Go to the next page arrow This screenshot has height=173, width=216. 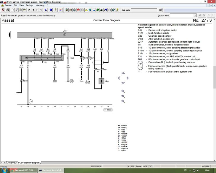point(37,10)
